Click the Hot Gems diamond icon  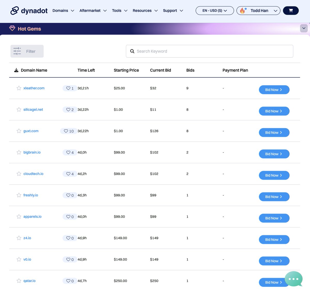pos(12,28)
